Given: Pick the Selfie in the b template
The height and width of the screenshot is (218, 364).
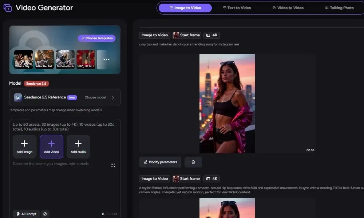Looking at the screenshot, I should click(65, 59).
